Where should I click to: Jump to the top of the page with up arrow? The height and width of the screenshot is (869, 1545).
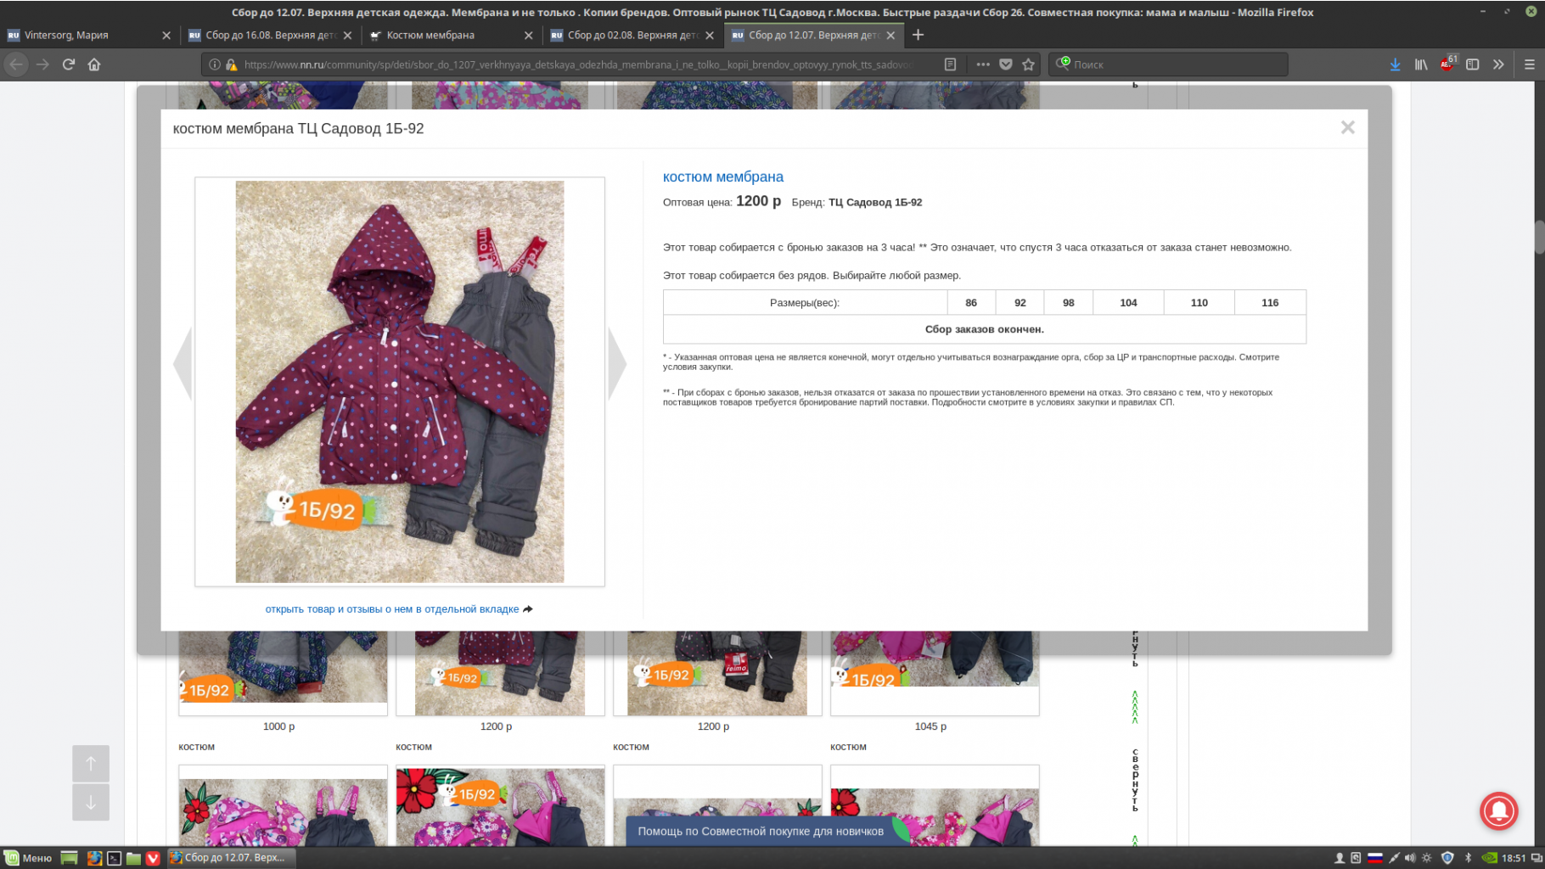[91, 763]
